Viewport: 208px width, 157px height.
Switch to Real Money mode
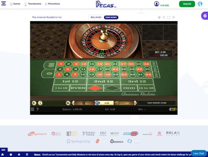[x=96, y=17]
